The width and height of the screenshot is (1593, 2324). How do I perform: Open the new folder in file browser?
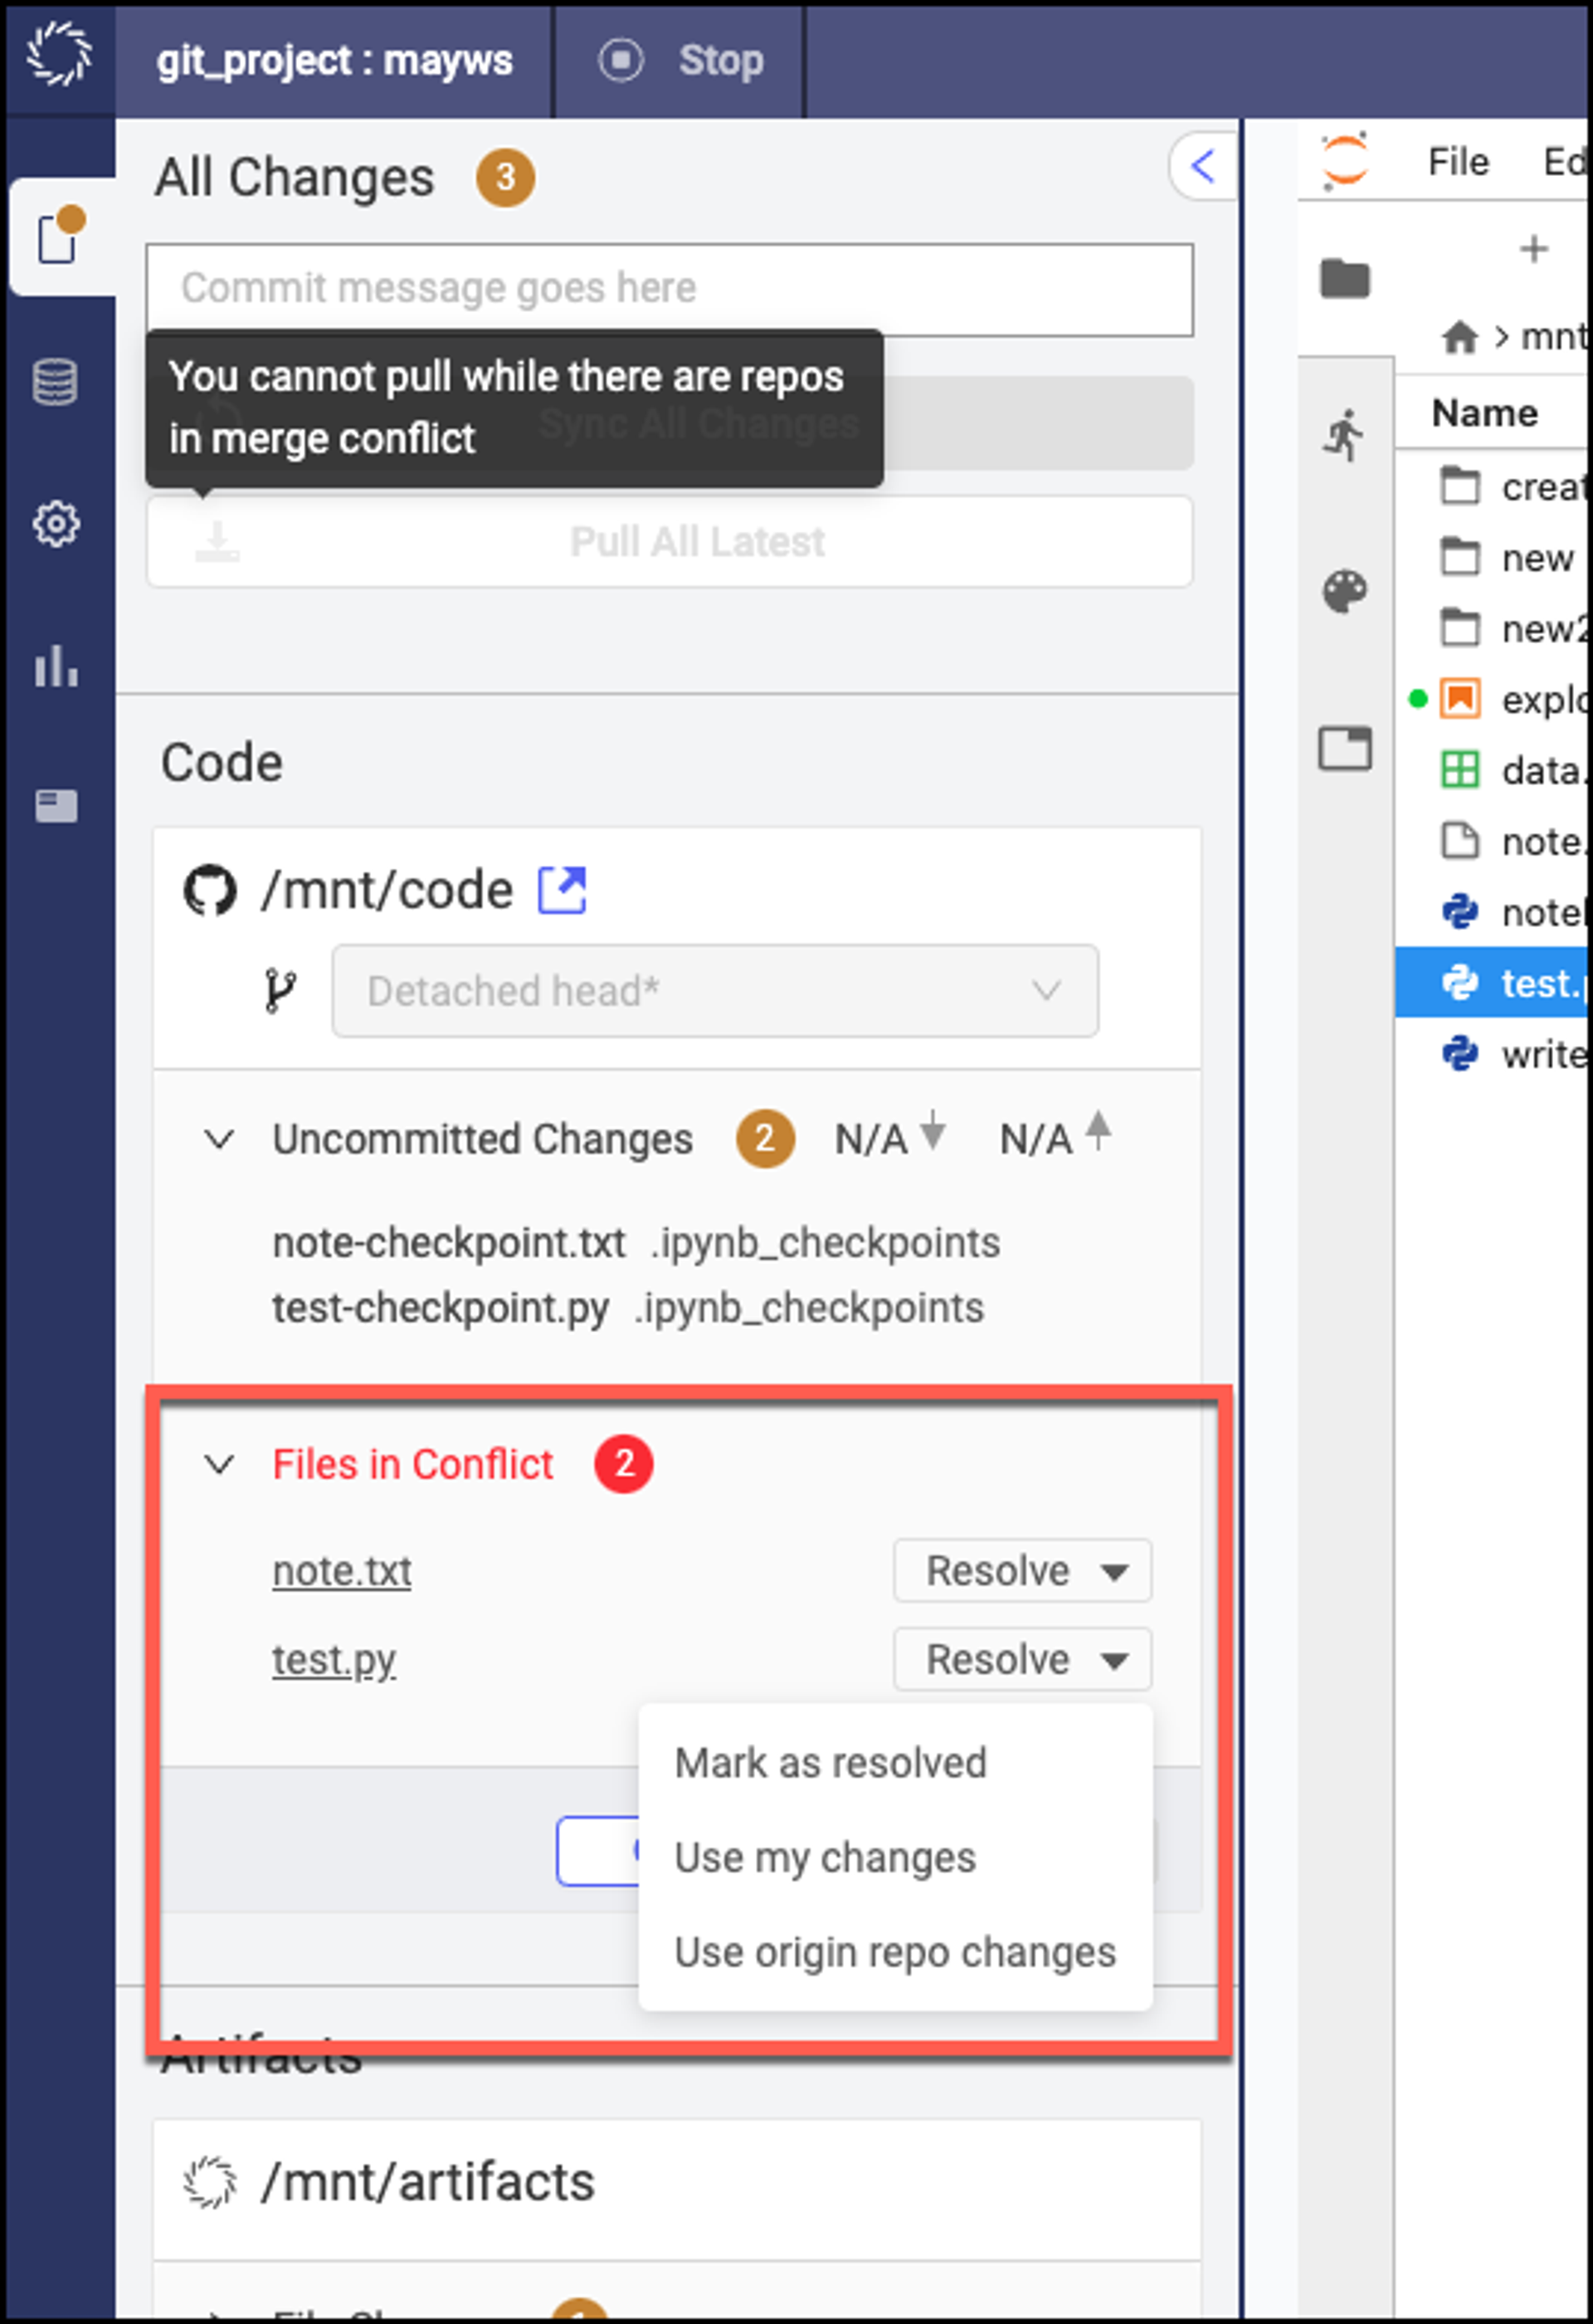pos(1491,557)
